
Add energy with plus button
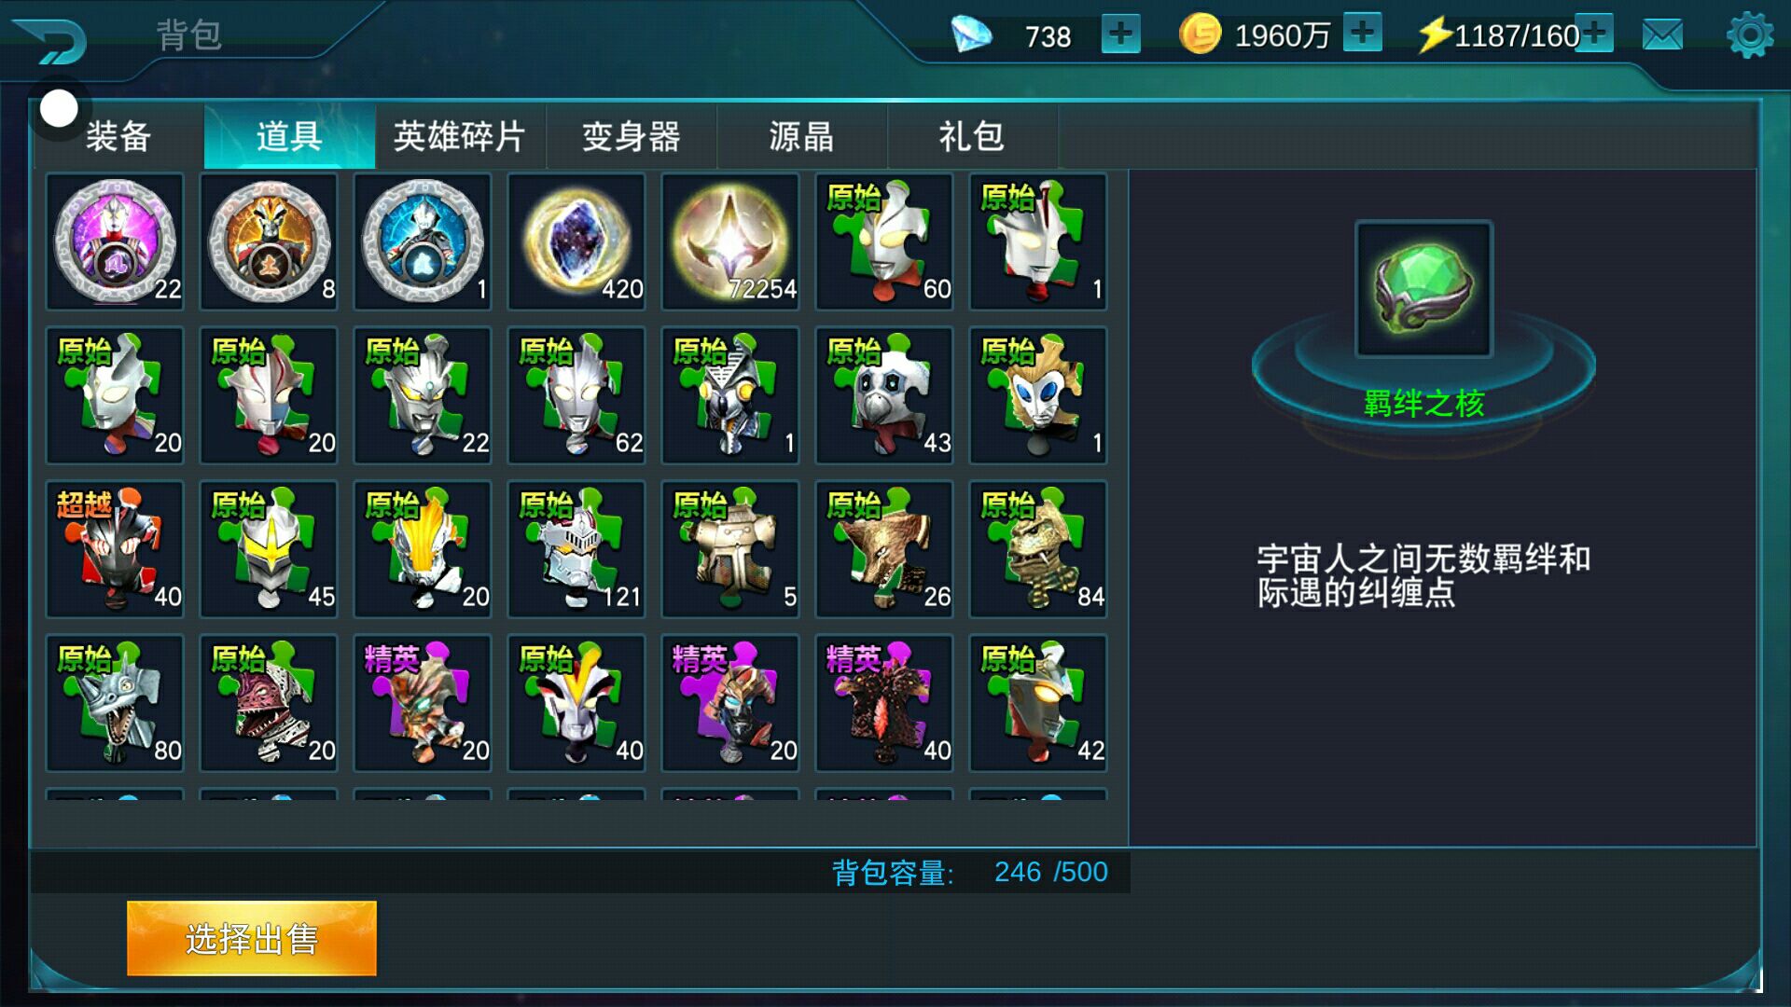[1594, 33]
